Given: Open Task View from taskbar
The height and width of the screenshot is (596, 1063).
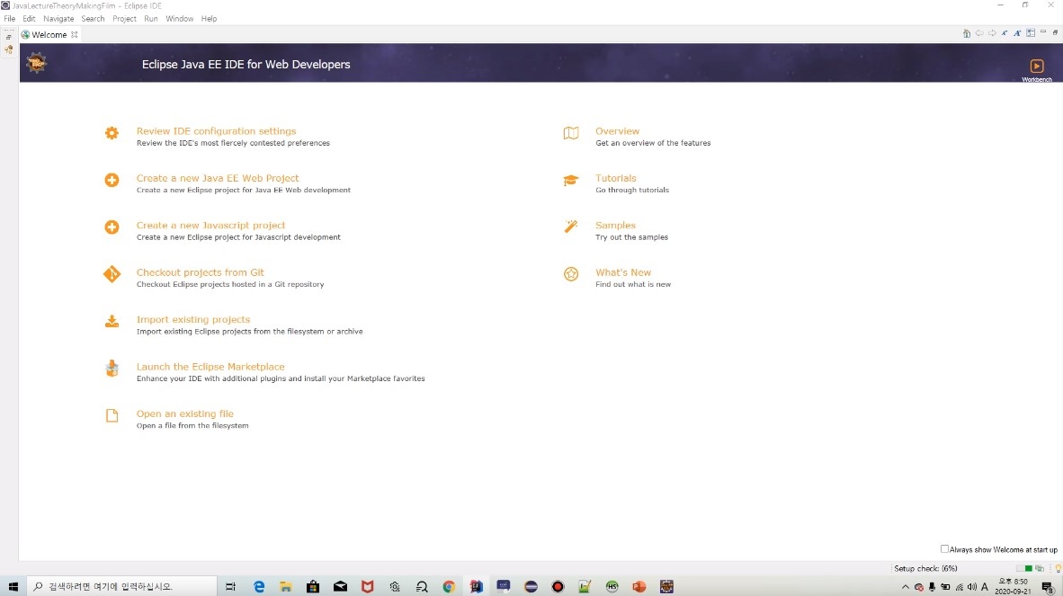Looking at the screenshot, I should coord(230,586).
